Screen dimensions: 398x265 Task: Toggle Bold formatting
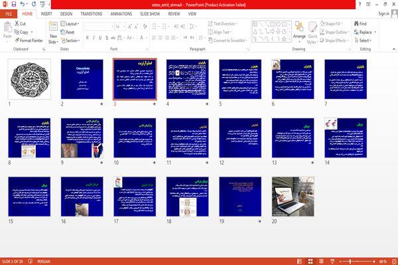[88, 38]
